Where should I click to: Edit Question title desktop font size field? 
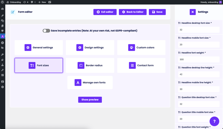click(x=199, y=104)
